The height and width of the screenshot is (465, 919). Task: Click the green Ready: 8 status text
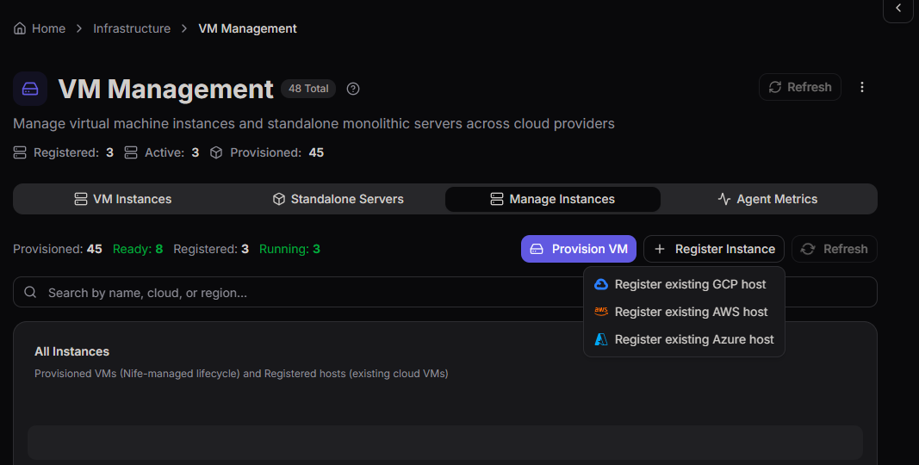138,249
